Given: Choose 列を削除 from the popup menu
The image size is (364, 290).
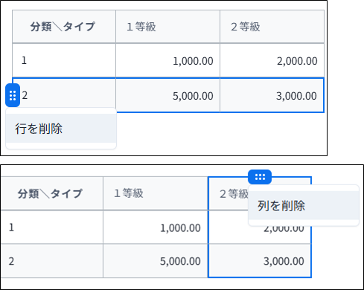Looking at the screenshot, I should click(x=304, y=205).
